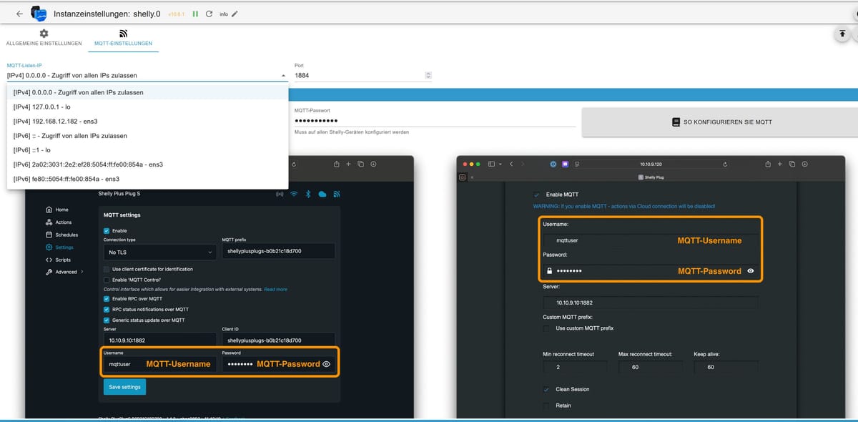Check Use client certificate for identification

click(107, 269)
